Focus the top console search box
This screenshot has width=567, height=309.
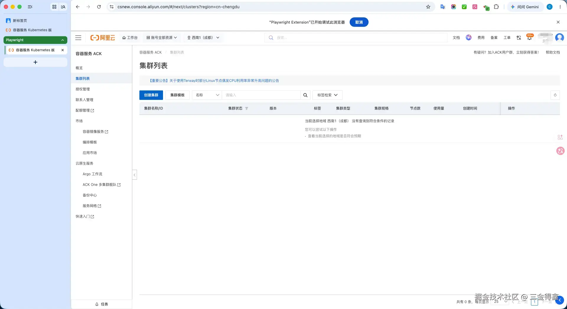pyautogui.click(x=356, y=38)
